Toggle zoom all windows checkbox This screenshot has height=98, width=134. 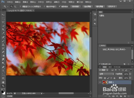44,6
